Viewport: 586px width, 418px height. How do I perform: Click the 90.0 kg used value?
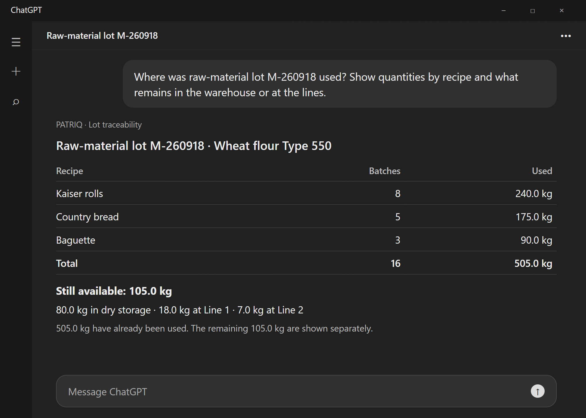(x=536, y=240)
